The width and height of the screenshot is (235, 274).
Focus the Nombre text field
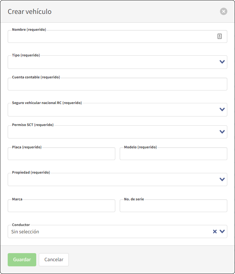click(110, 37)
